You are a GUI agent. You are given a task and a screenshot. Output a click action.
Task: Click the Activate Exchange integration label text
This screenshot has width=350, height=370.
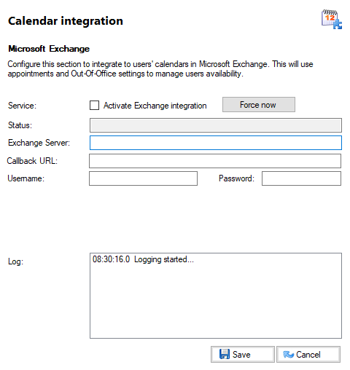pyautogui.click(x=155, y=106)
